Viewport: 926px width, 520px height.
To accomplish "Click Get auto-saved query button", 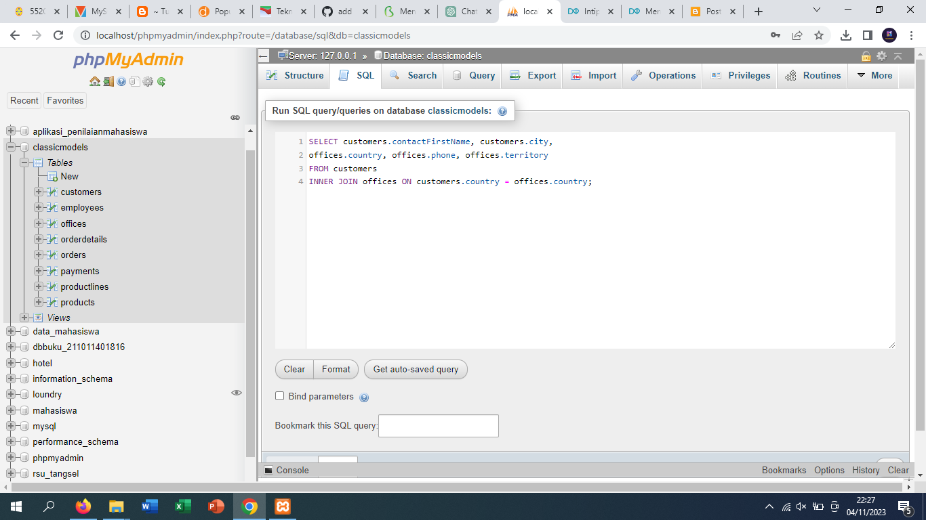I will [x=416, y=370].
